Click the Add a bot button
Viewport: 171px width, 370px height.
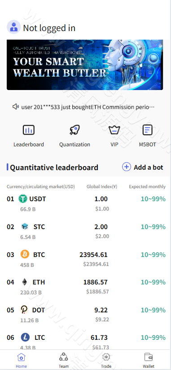coord(143,167)
